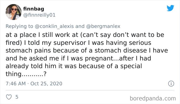Click the like count number 5
The image size is (180, 104).
pos(17,97)
